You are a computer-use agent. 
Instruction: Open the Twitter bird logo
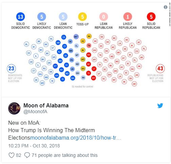160,106
